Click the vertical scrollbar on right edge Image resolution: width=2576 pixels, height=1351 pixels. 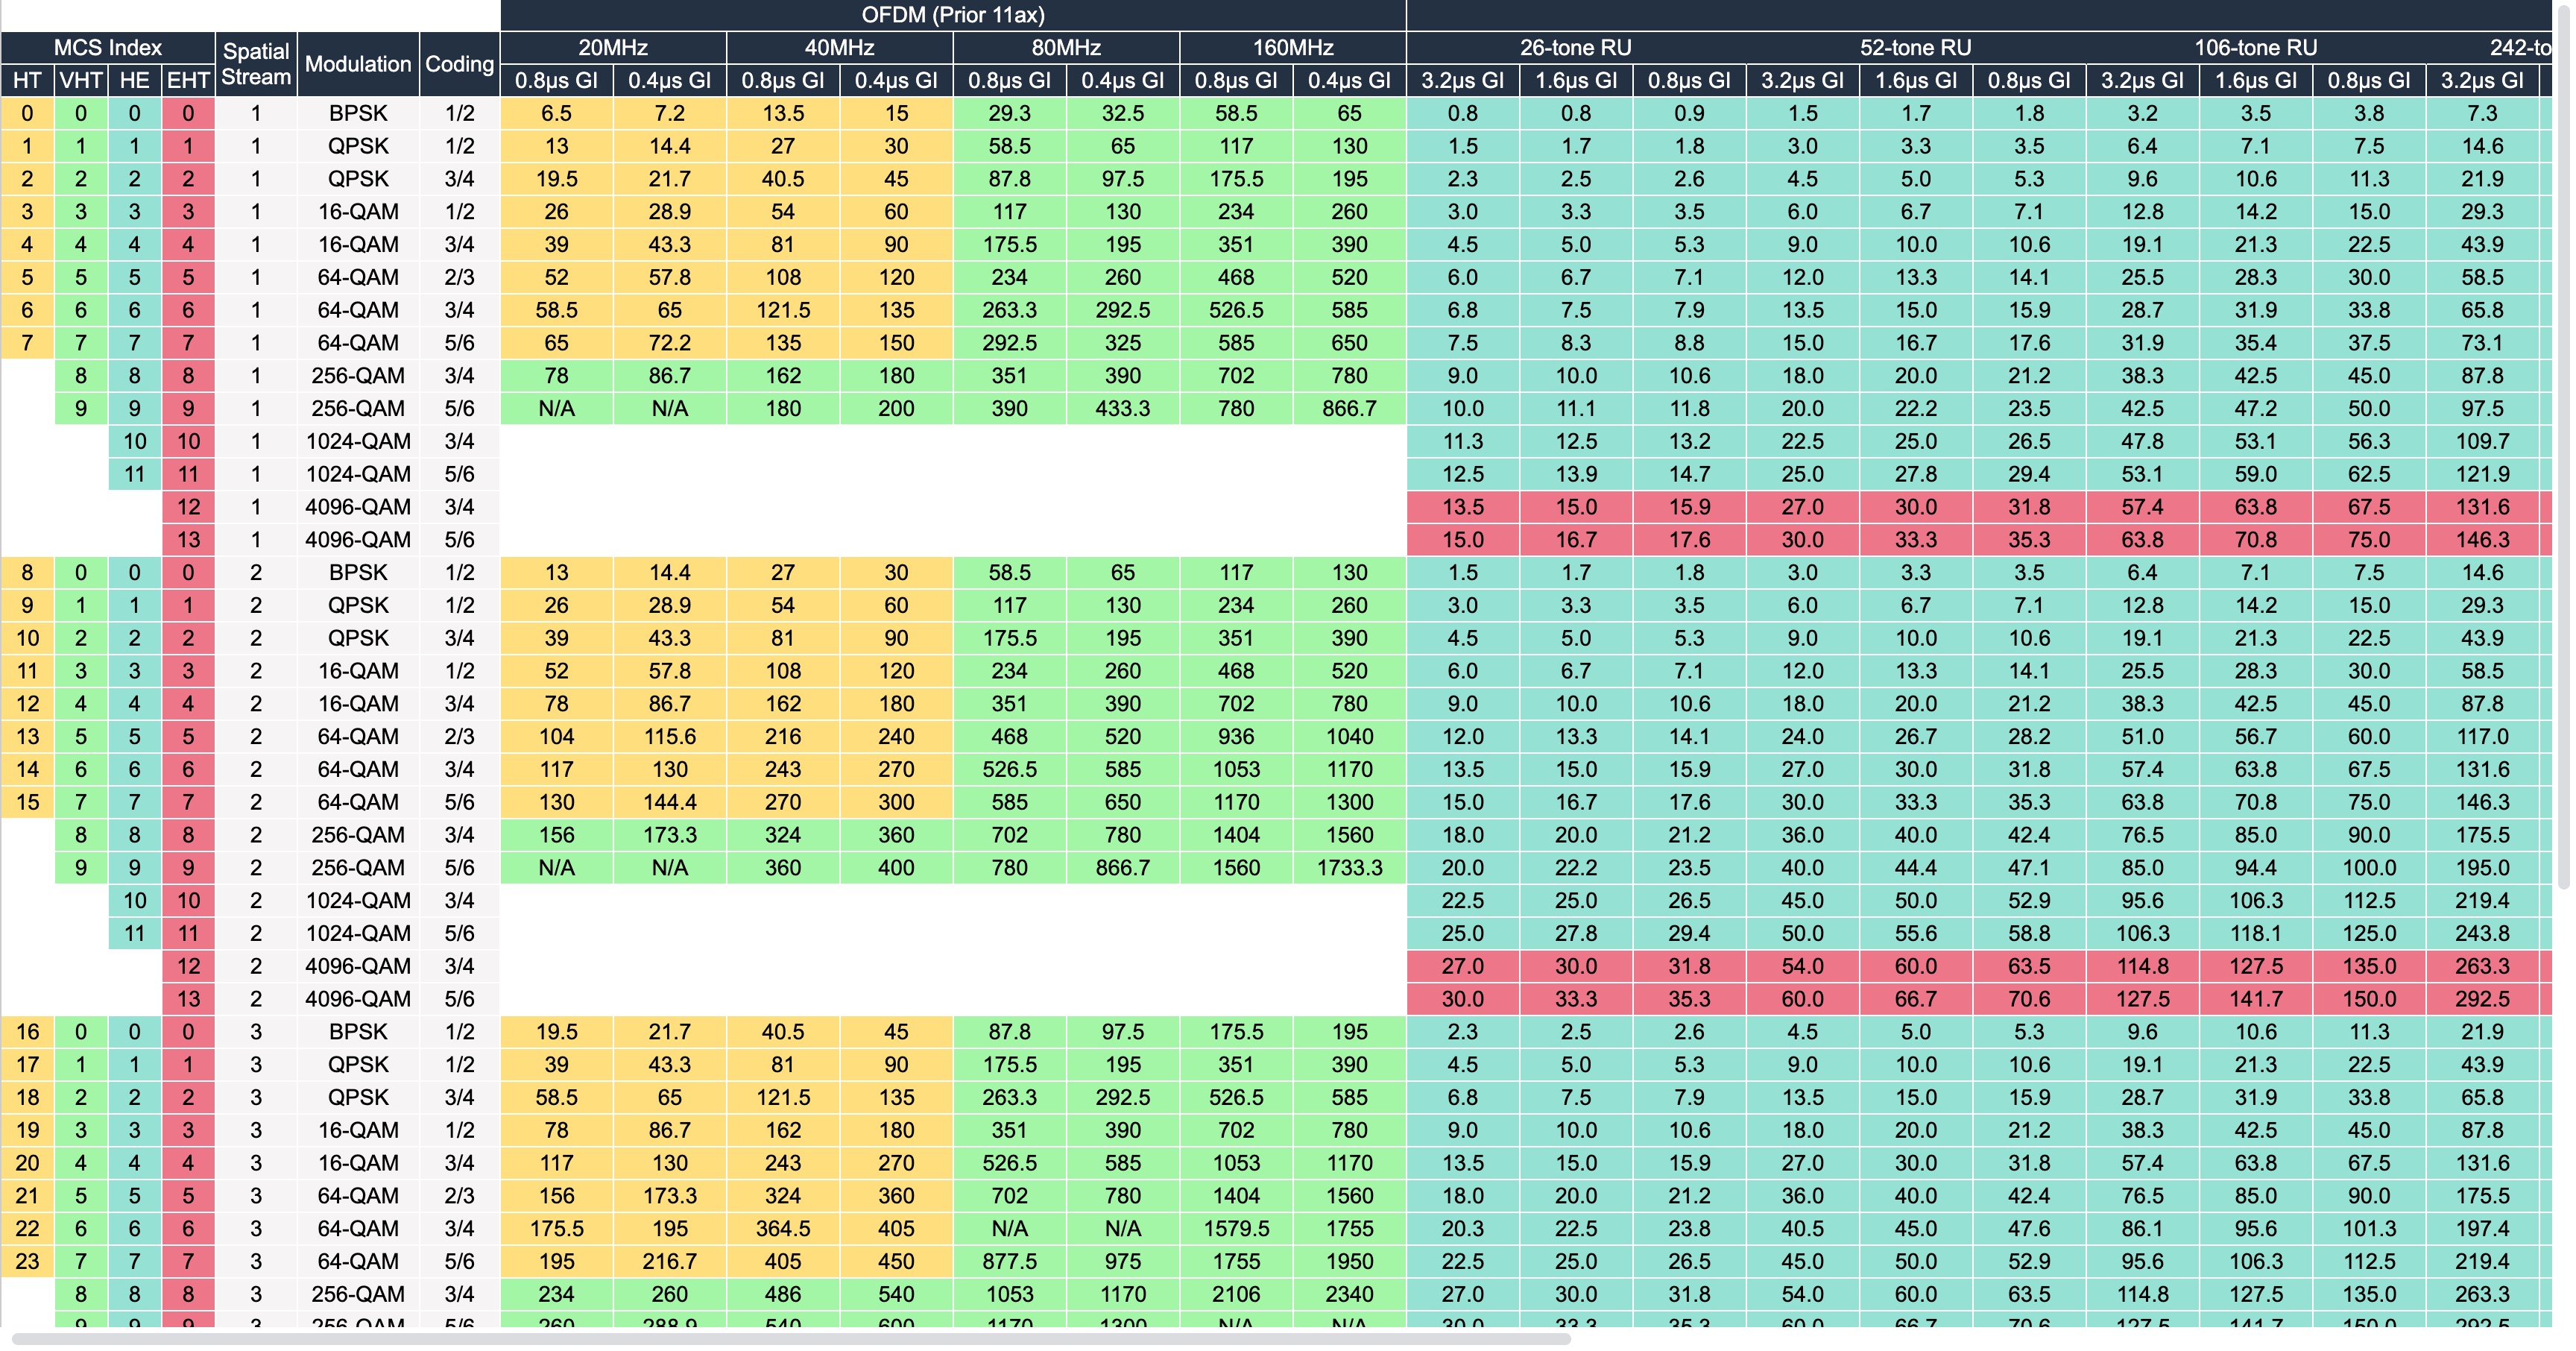click(x=2563, y=450)
